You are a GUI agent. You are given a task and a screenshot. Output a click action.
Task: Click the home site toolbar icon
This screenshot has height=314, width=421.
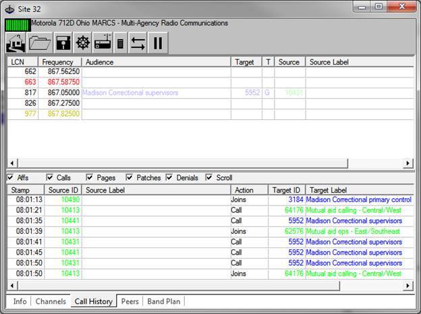[16, 43]
